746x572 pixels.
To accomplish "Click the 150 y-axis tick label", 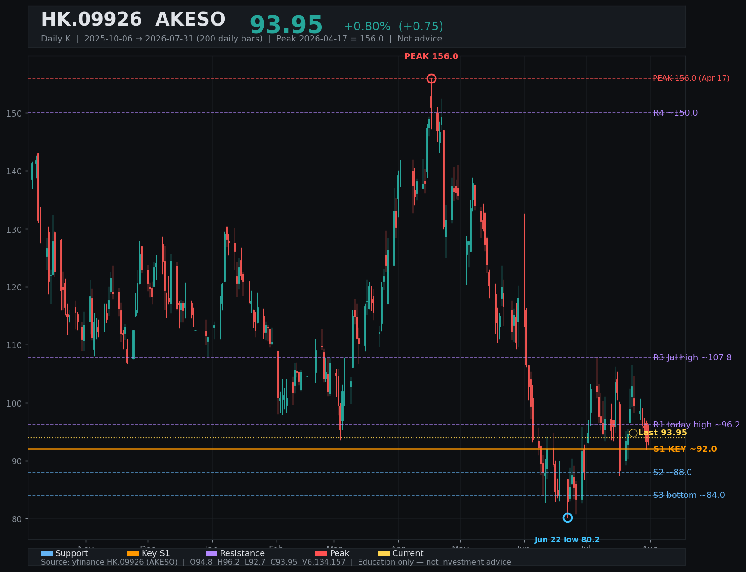I will click(x=15, y=113).
